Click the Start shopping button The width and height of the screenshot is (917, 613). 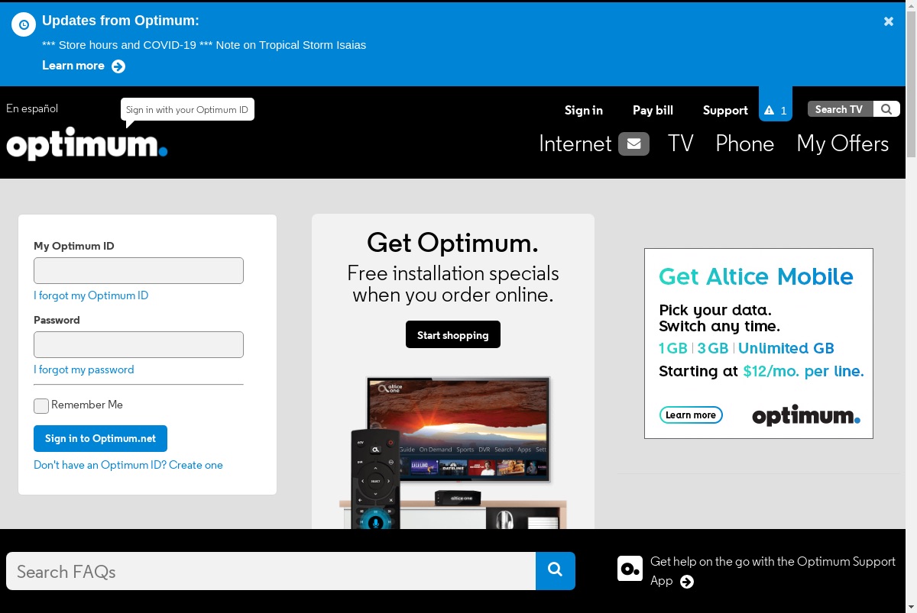point(453,334)
